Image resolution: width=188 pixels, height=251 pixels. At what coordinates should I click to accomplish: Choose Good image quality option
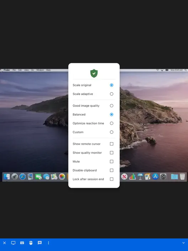click(111, 106)
